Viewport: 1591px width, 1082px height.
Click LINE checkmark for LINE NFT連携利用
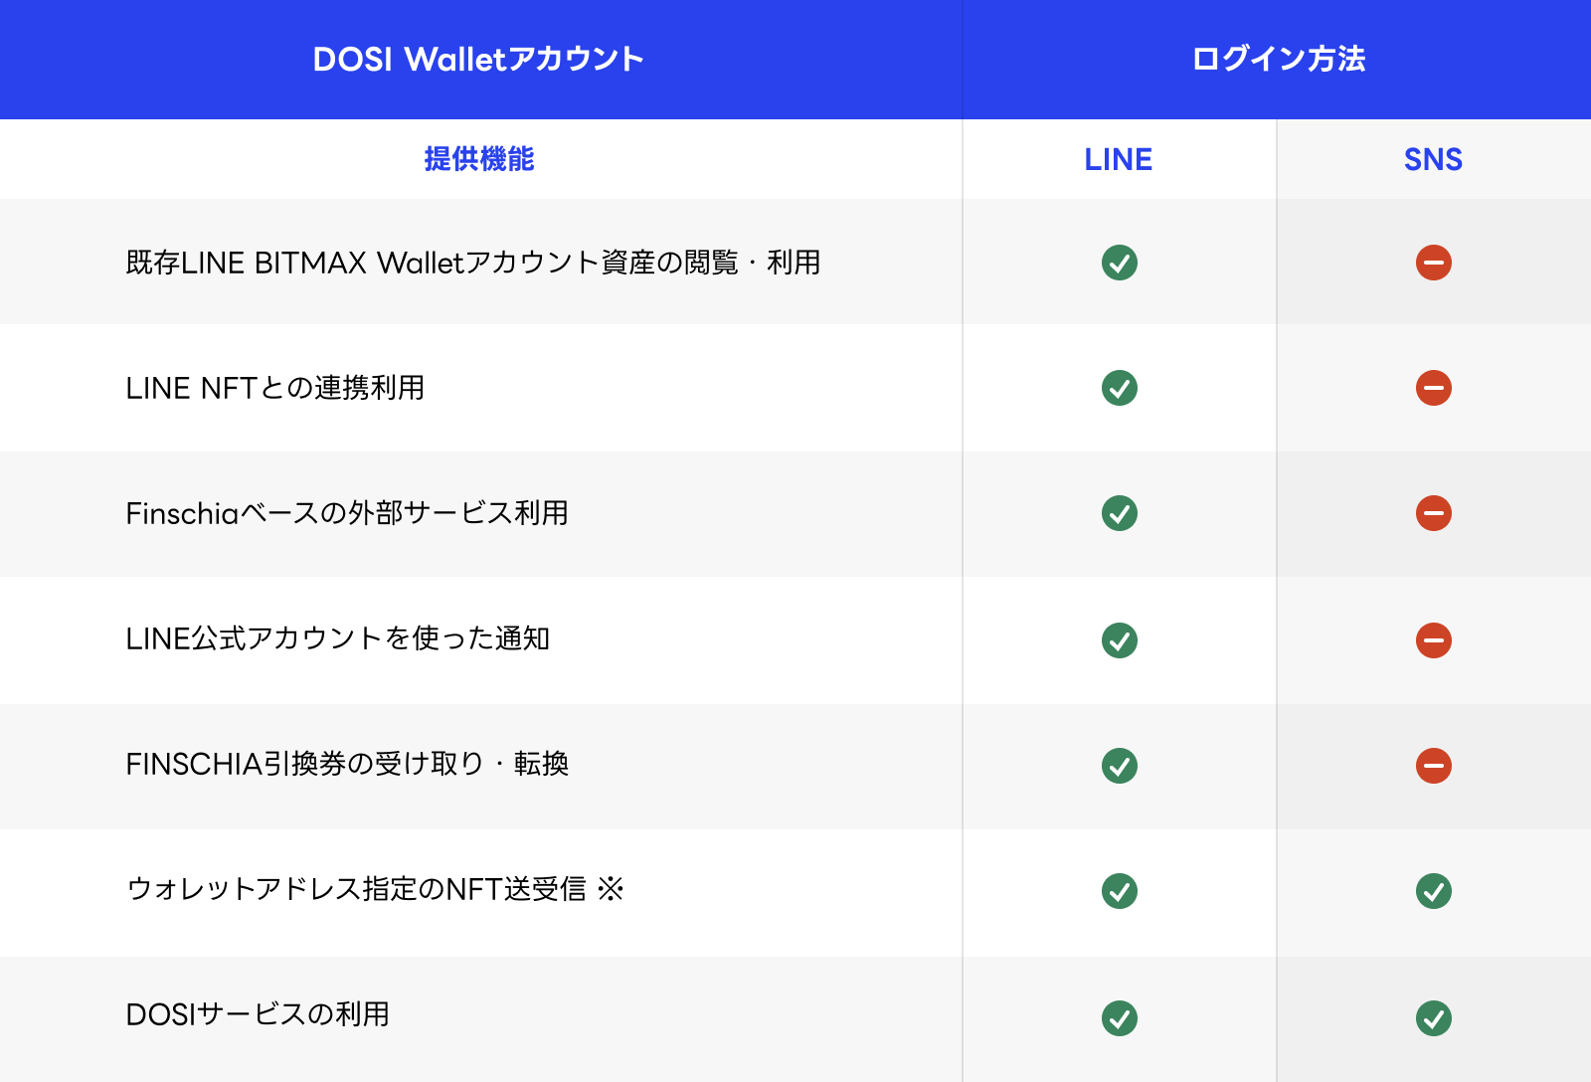pyautogui.click(x=1119, y=388)
